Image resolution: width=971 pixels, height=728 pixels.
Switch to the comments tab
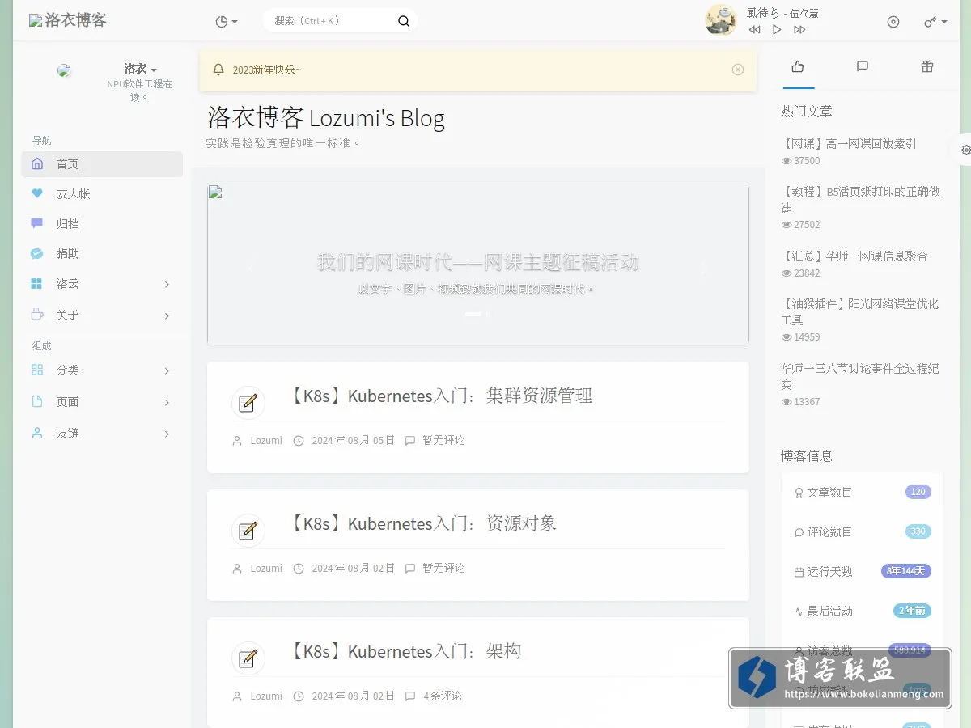[x=863, y=66]
